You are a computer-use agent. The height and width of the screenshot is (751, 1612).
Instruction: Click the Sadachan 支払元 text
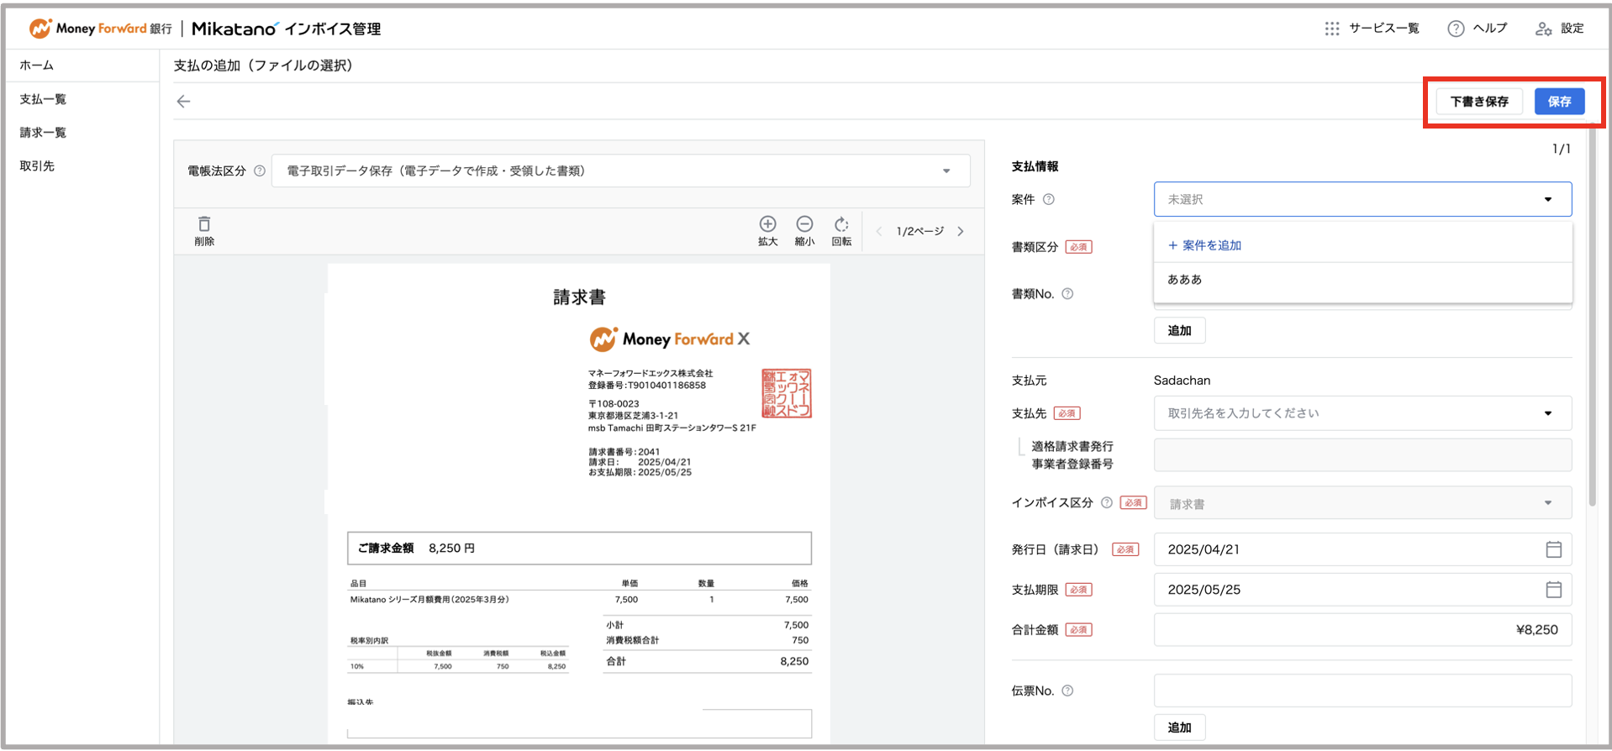[x=1182, y=381]
